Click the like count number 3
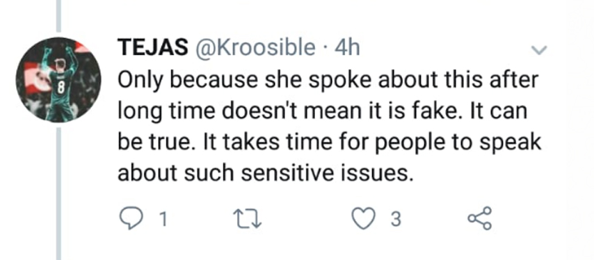This screenshot has width=594, height=260. click(x=396, y=220)
